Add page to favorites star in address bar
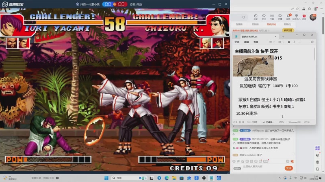This screenshot has height=182, width=325. click(297, 8)
